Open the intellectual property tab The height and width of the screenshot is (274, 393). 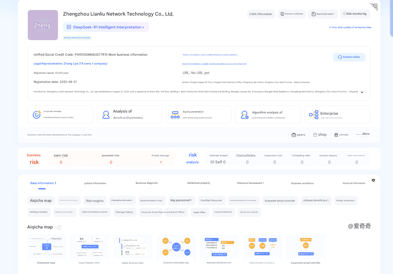[198, 183]
